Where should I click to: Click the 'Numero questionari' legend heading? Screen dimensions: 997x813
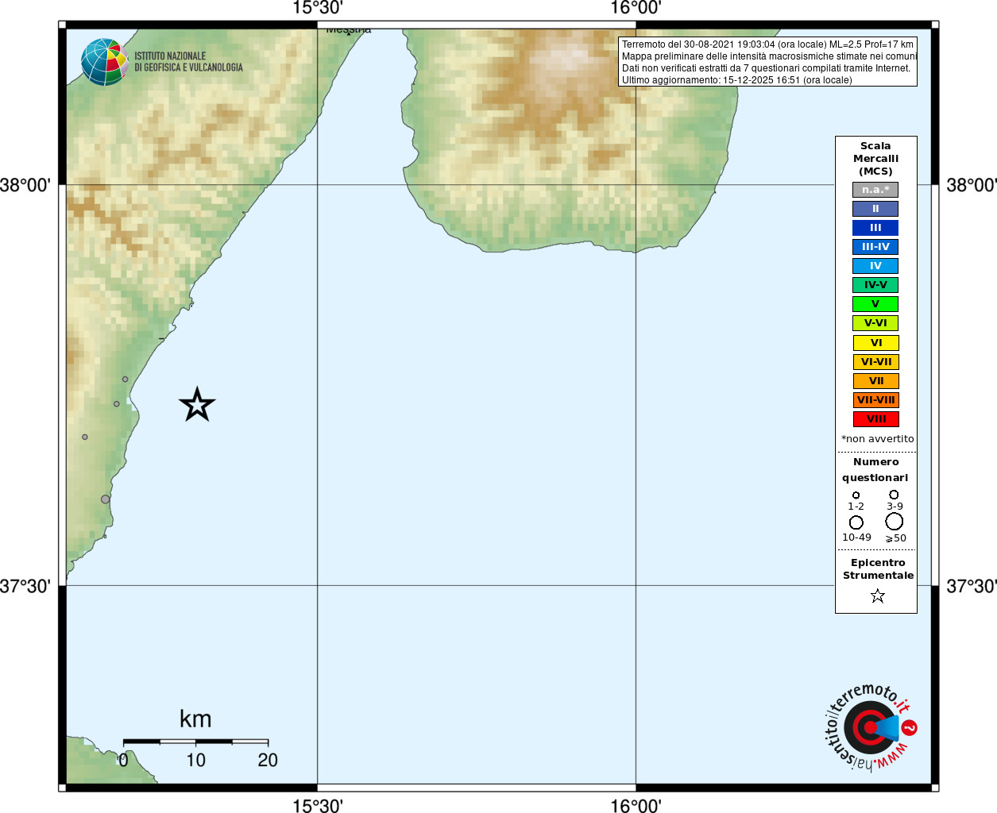875,469
